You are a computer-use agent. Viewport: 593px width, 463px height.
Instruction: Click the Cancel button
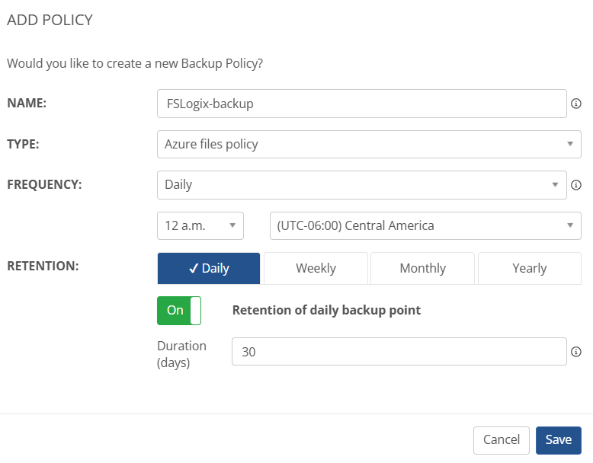(x=501, y=439)
